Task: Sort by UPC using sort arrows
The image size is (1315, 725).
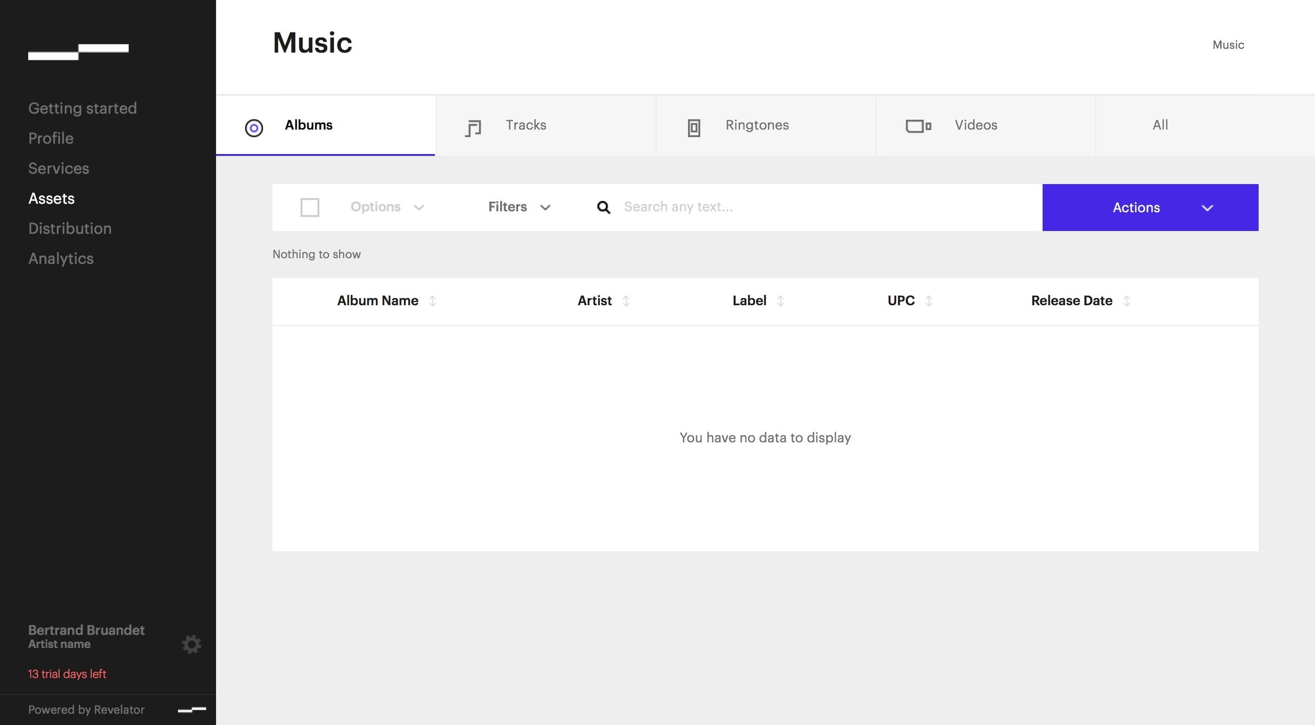Action: tap(929, 301)
